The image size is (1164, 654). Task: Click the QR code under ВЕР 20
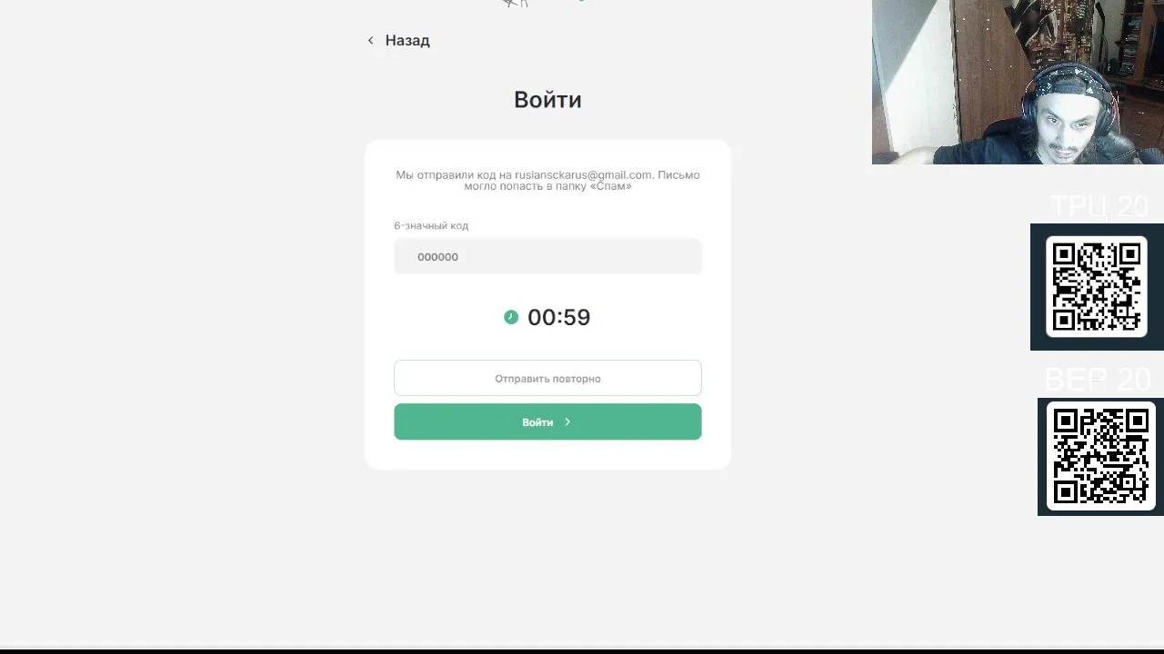click(x=1100, y=456)
